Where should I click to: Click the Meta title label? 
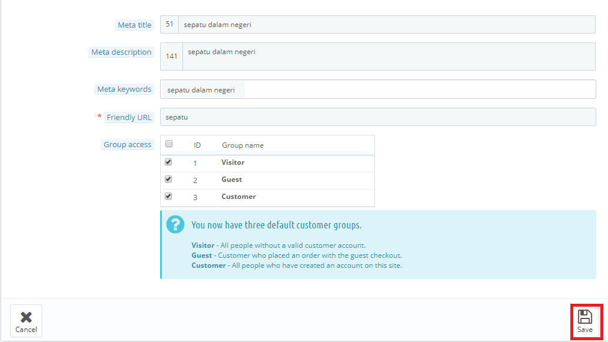tap(135, 25)
